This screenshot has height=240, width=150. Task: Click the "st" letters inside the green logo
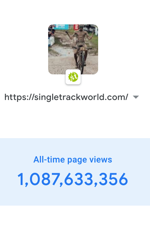click(74, 77)
